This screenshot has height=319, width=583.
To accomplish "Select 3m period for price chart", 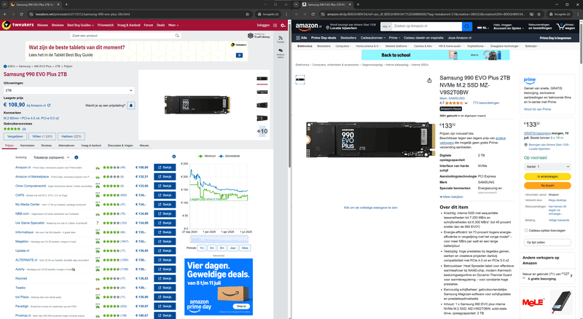I will tap(212, 248).
